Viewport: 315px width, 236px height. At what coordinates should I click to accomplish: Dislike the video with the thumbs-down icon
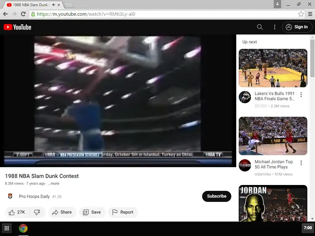click(37, 212)
